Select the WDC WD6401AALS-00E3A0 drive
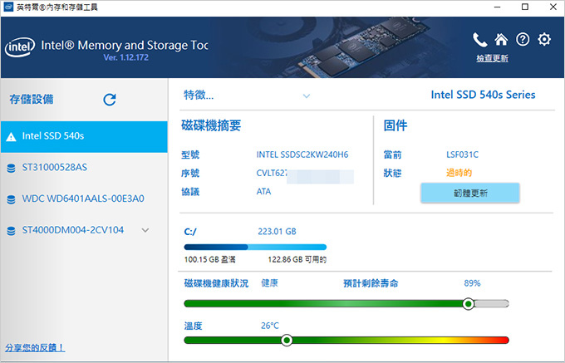 click(84, 199)
